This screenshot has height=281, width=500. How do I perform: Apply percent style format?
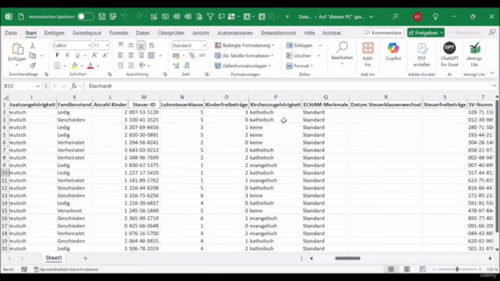191,55
